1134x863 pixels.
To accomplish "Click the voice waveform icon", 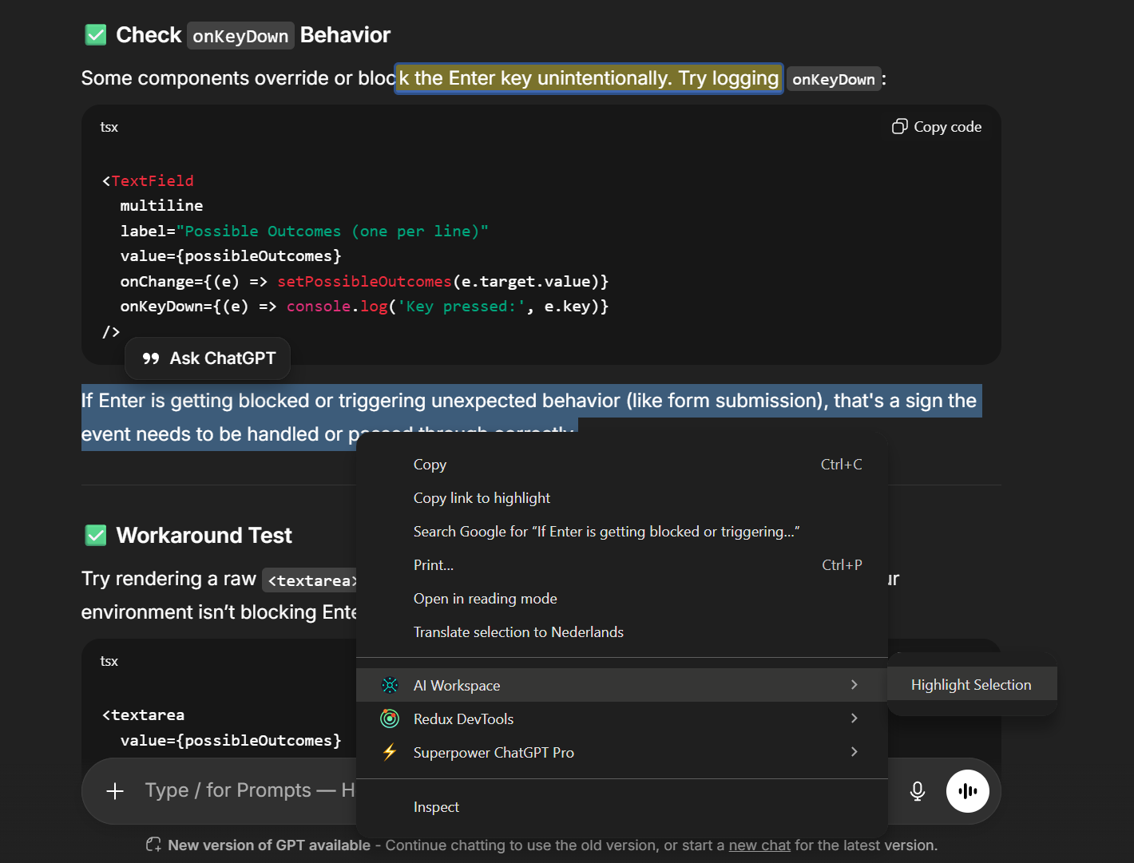I will [968, 790].
